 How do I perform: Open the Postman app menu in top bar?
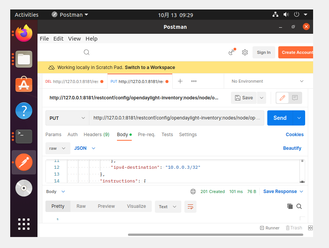click(x=70, y=15)
